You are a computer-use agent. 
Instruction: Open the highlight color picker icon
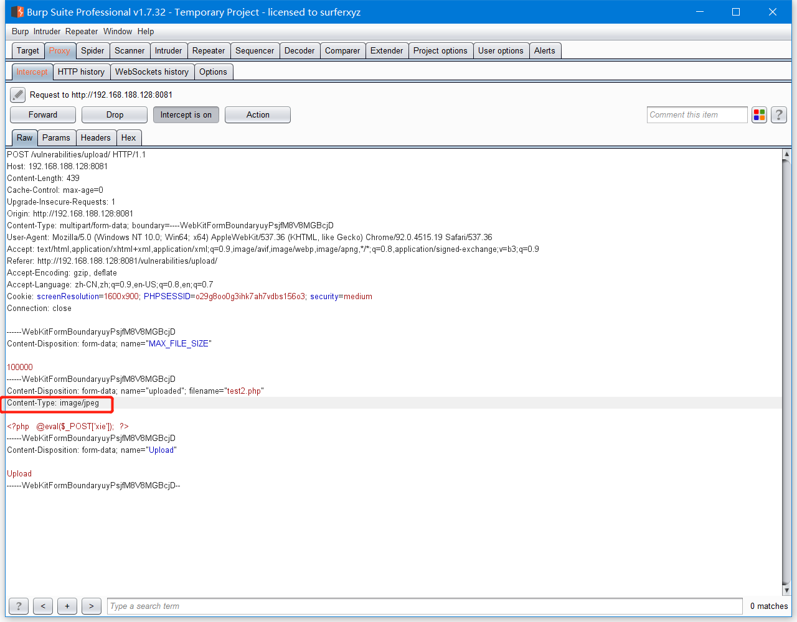click(759, 115)
